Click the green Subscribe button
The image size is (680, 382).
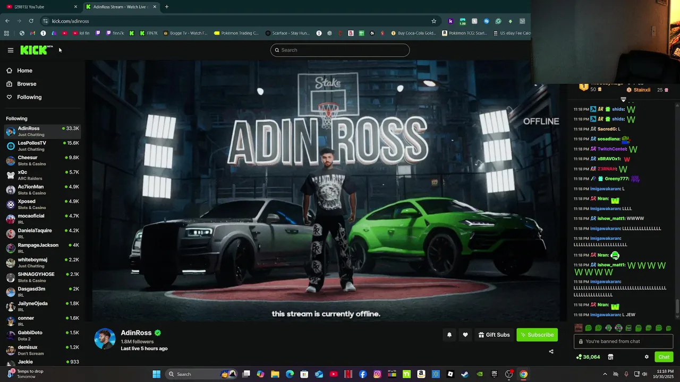[x=537, y=335]
